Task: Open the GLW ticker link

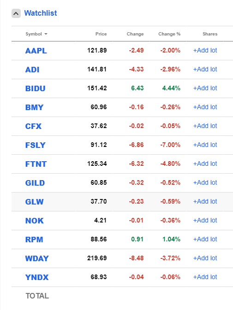Action: pyautogui.click(x=34, y=202)
